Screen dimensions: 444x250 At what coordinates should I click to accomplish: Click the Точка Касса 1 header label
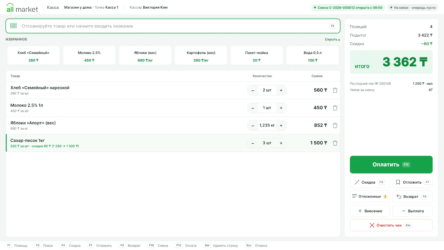coord(106,7)
